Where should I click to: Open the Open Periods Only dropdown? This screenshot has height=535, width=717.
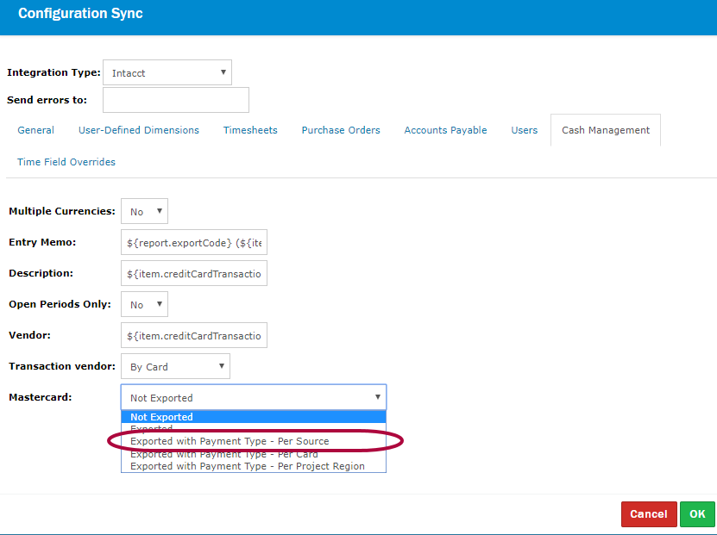pos(144,305)
